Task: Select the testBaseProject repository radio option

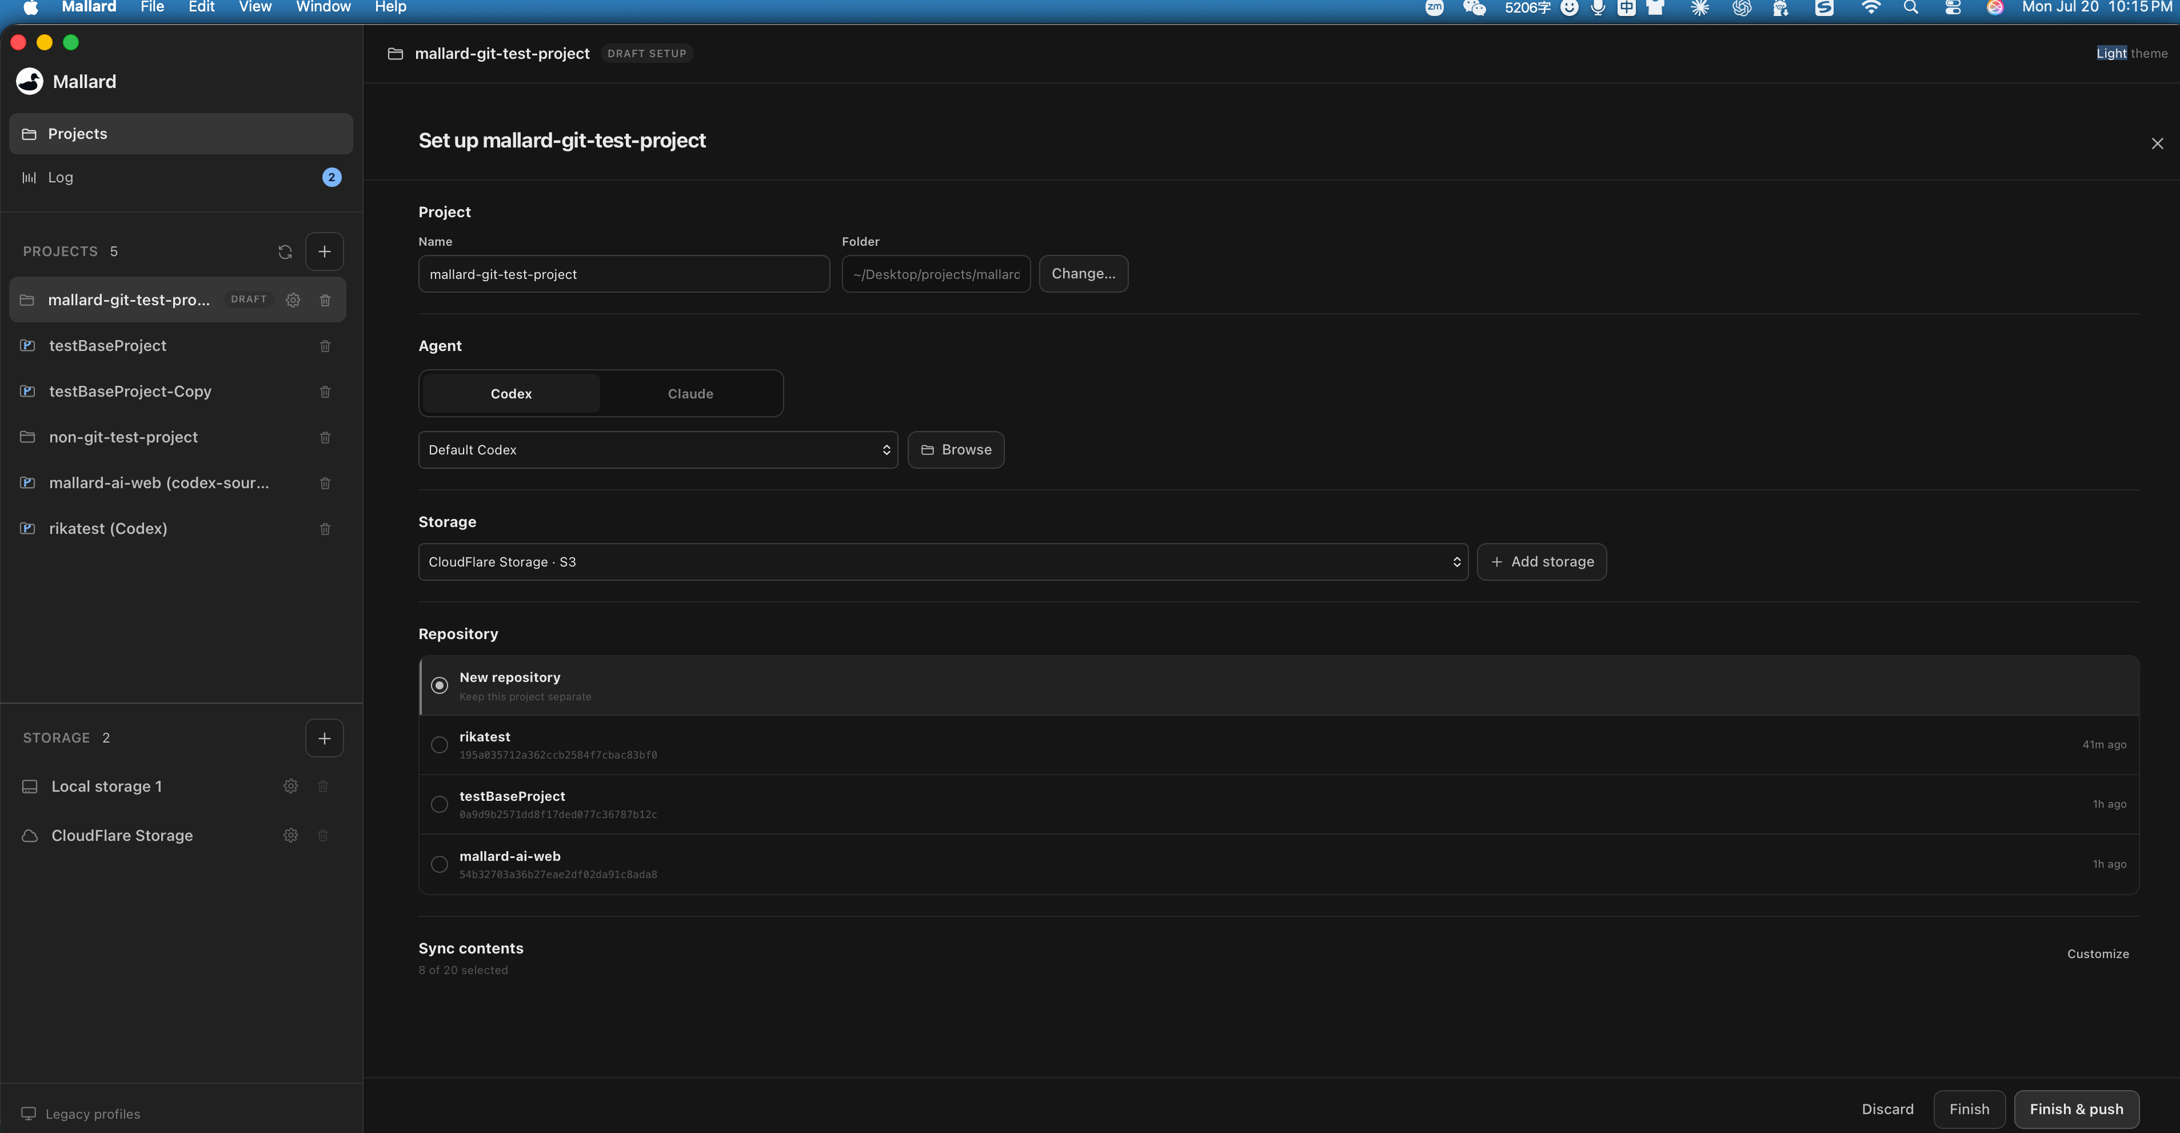Action: tap(439, 804)
